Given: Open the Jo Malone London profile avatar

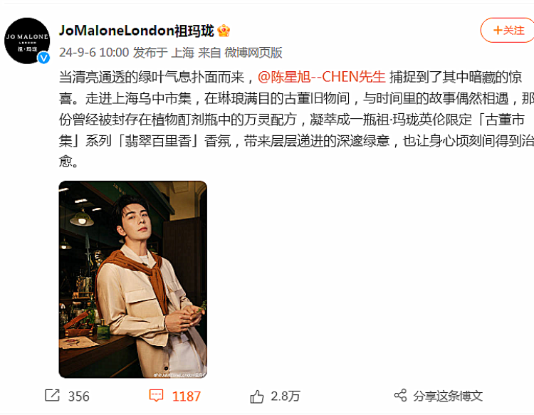Looking at the screenshot, I should [27, 41].
